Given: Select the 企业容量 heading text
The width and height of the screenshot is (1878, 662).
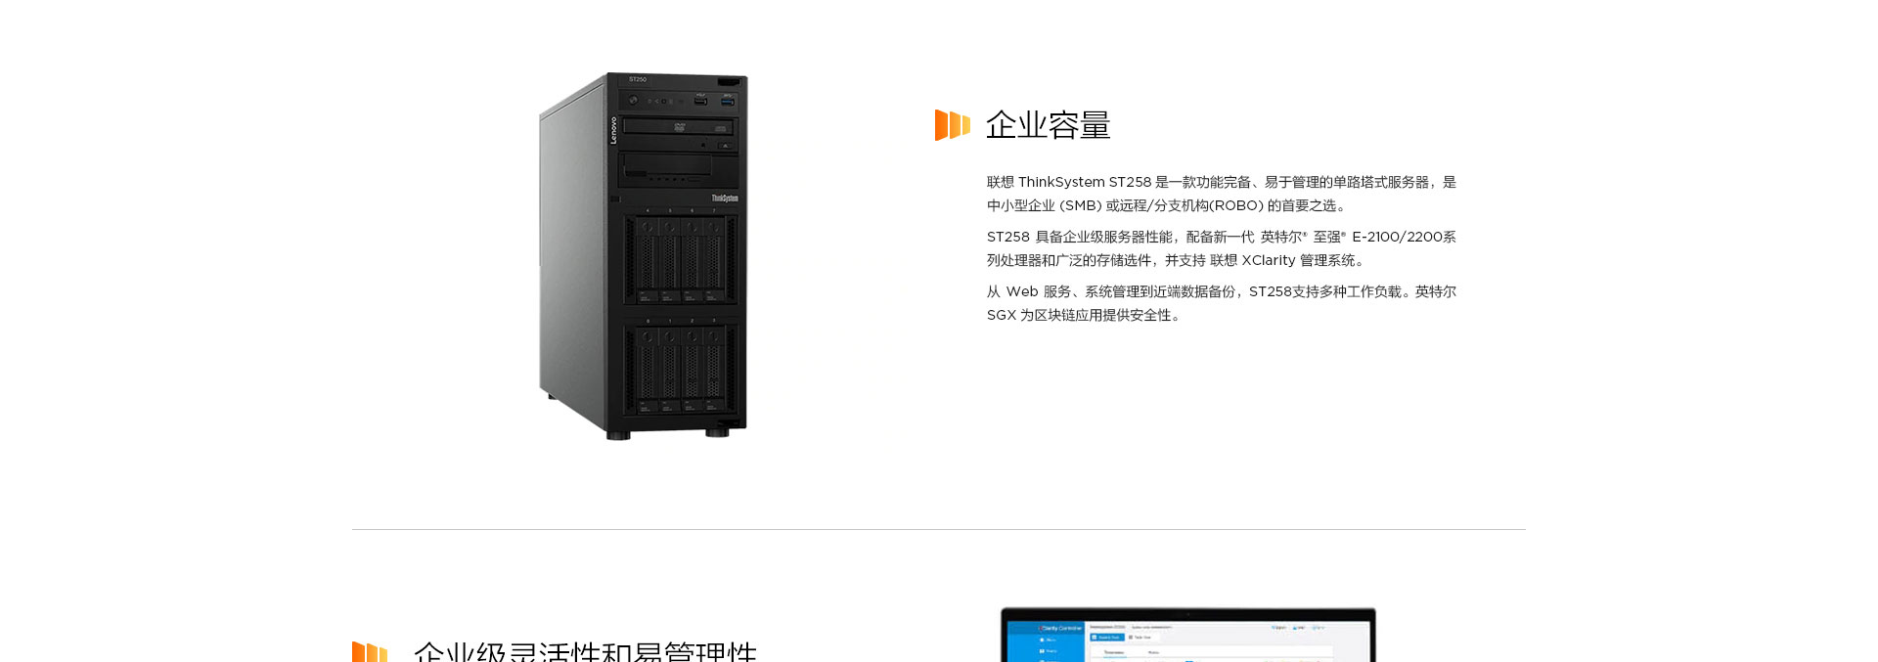Looking at the screenshot, I should (x=1049, y=125).
